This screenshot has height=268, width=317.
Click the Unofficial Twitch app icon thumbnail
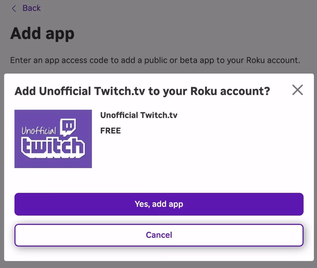(x=53, y=138)
